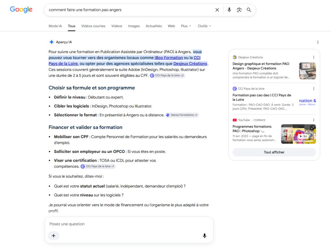This screenshot has width=331, height=249.
Task: Click the Mobiliser son CPF bullet text
Action: click(130, 140)
